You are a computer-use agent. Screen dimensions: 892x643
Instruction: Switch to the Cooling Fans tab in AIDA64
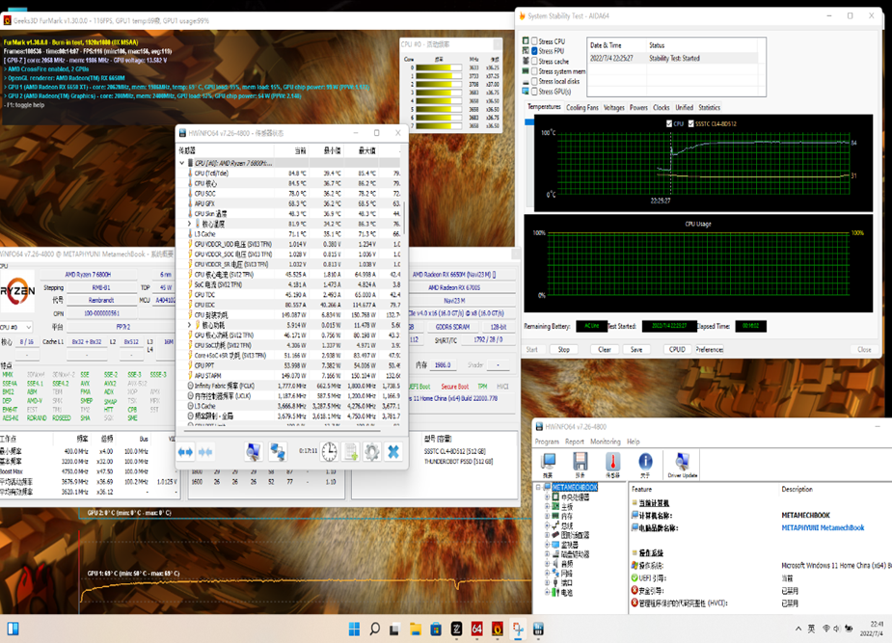pos(581,107)
